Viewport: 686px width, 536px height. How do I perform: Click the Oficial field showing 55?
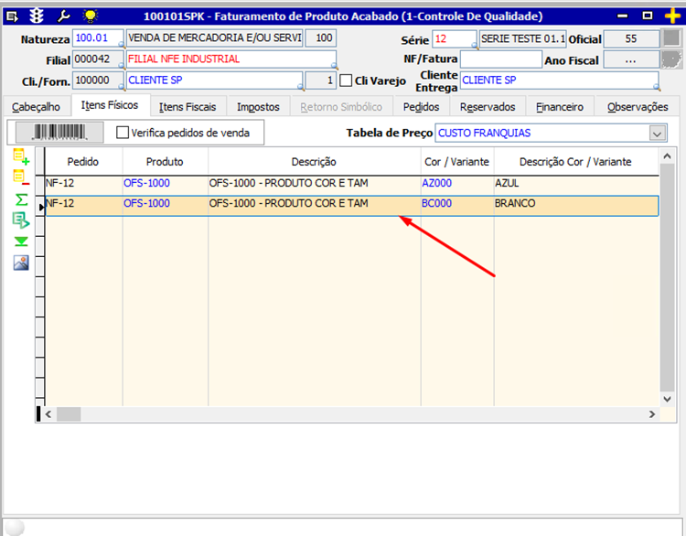631,38
